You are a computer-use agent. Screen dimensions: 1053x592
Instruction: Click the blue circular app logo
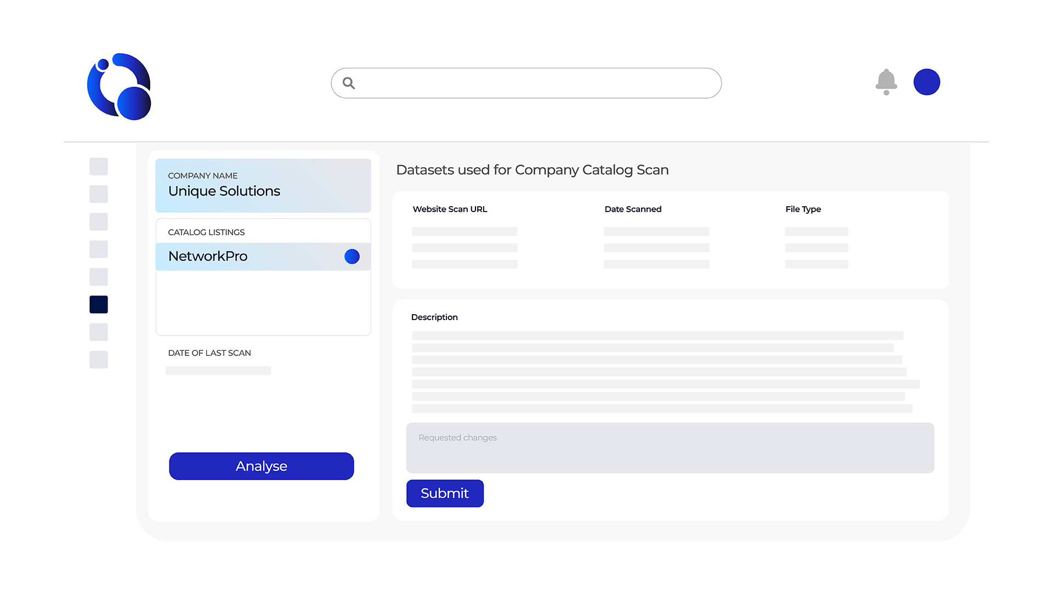pyautogui.click(x=119, y=87)
